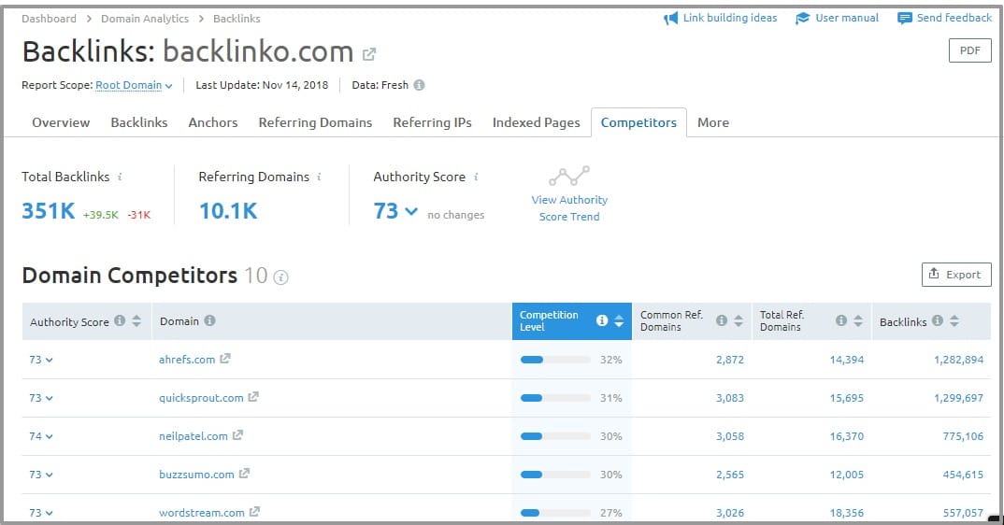Expand buzzsumo.com authority score 73 chevron
This screenshot has height=525, width=1004.
(x=50, y=475)
